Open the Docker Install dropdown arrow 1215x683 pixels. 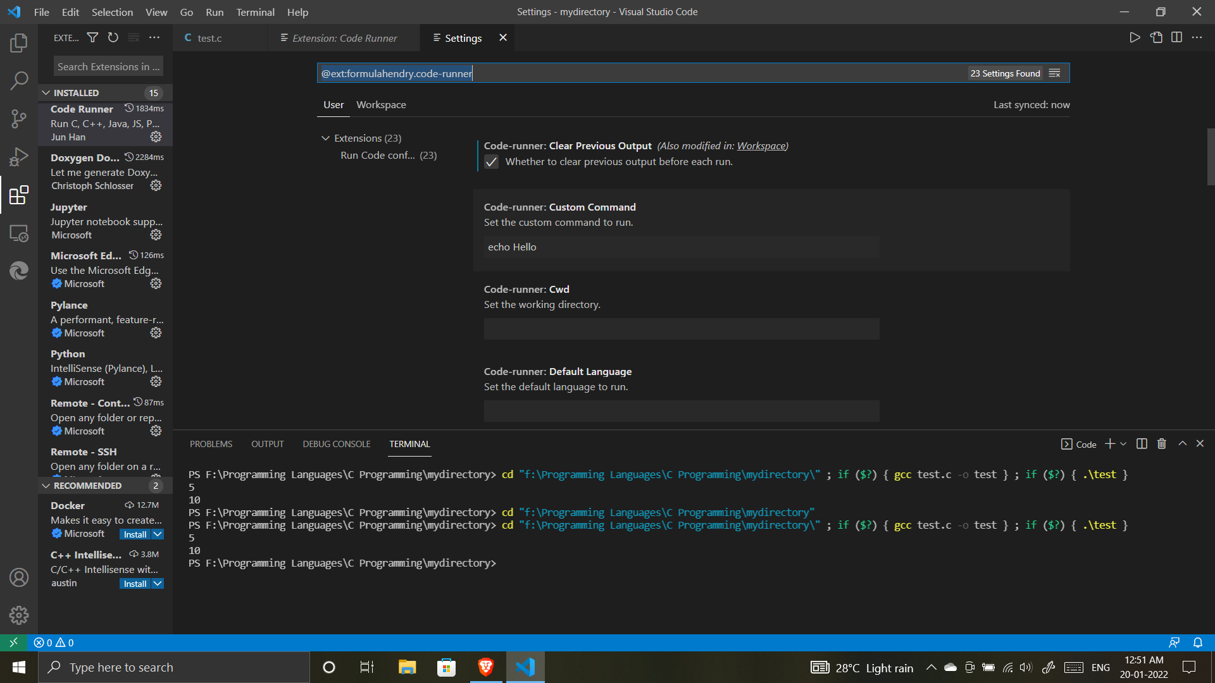coord(158,534)
